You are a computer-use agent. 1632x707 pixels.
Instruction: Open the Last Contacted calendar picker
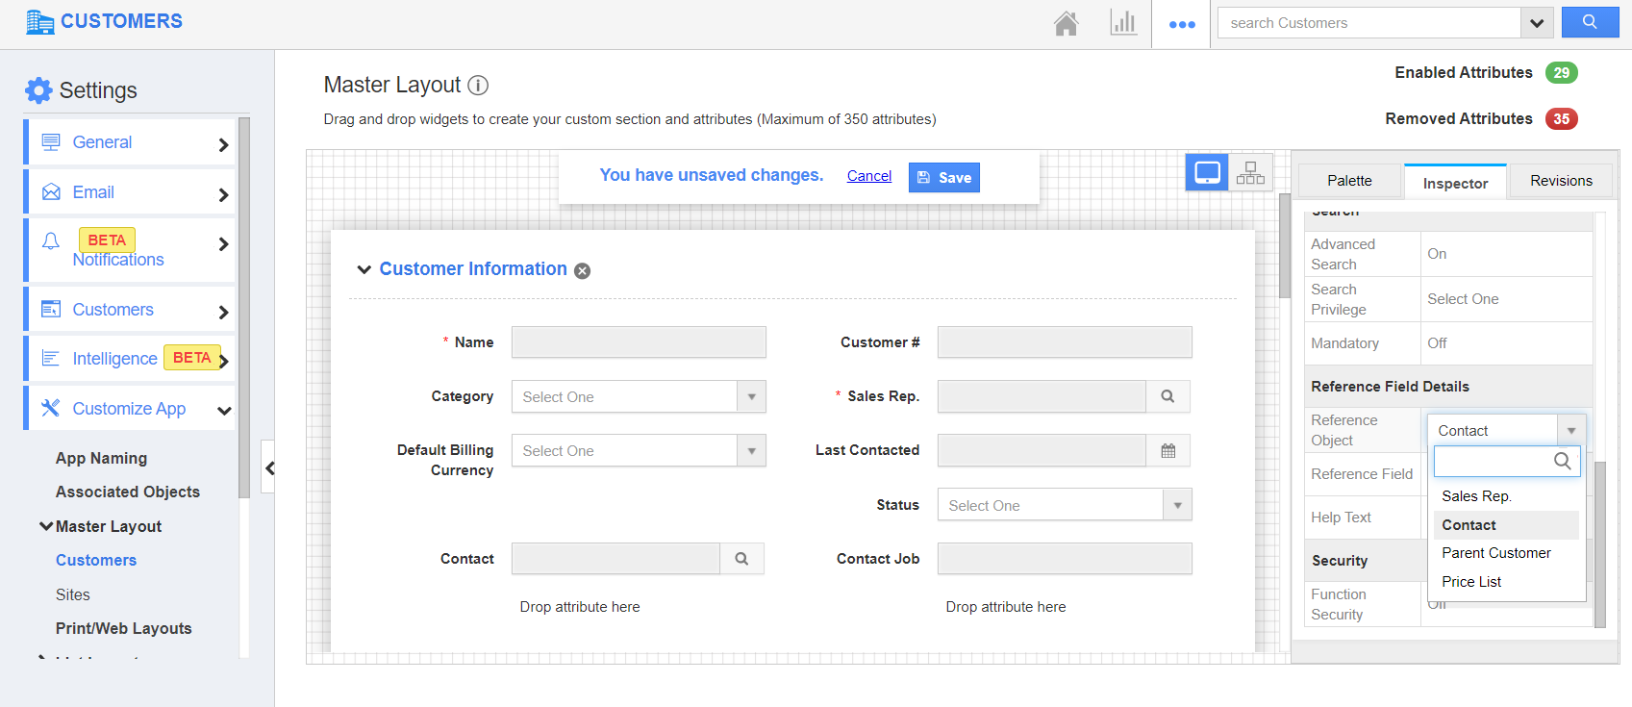tap(1168, 451)
